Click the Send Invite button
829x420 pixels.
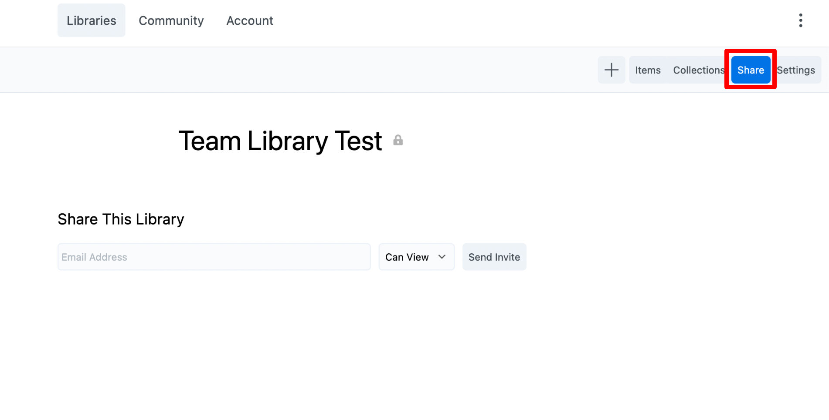[494, 257]
